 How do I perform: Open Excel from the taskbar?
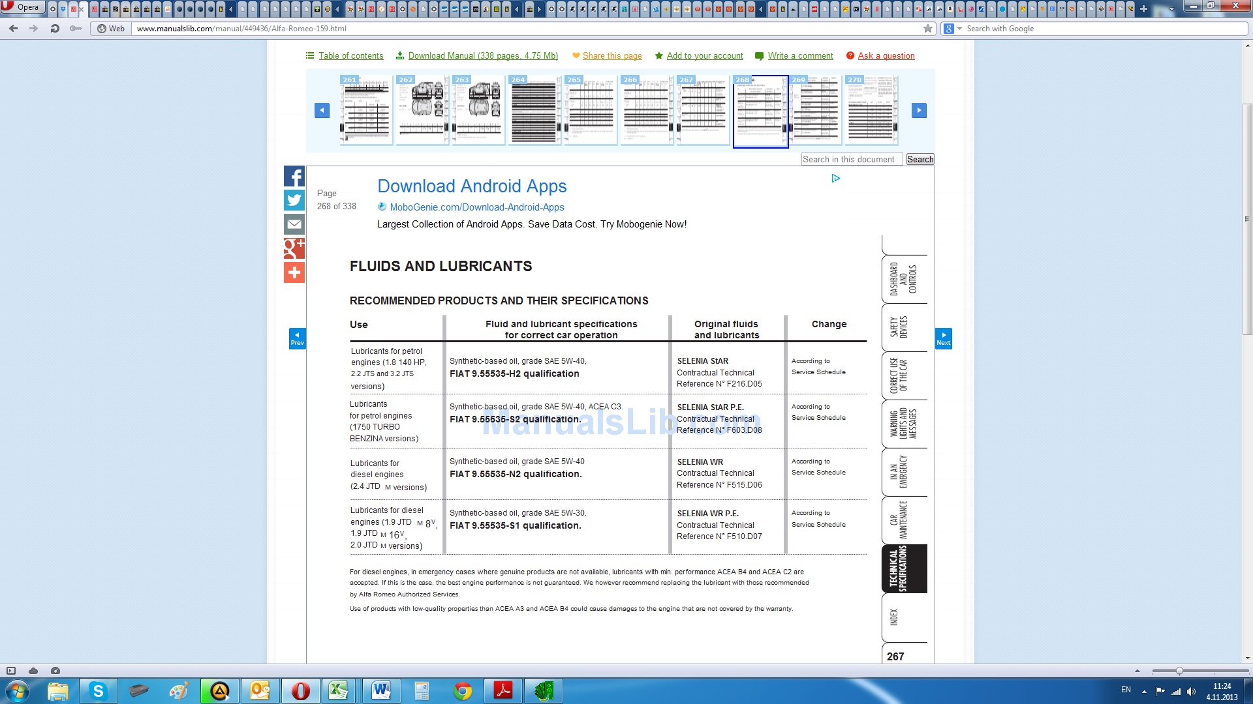(x=338, y=691)
